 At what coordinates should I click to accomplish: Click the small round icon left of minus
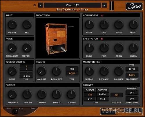pos(35,5)
